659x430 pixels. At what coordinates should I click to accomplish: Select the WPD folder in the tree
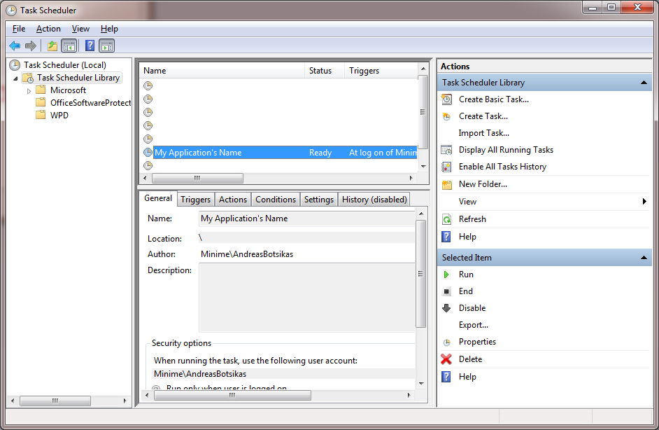click(x=59, y=116)
